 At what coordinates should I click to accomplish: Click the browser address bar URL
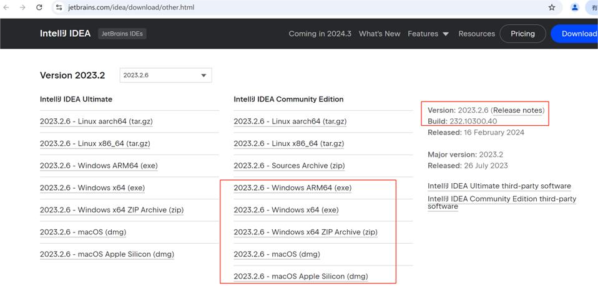click(131, 7)
